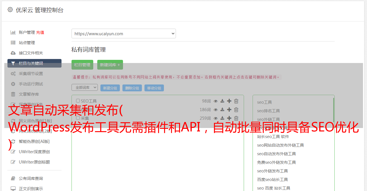Click the eye icon in the 186词 row

(x=216, y=110)
